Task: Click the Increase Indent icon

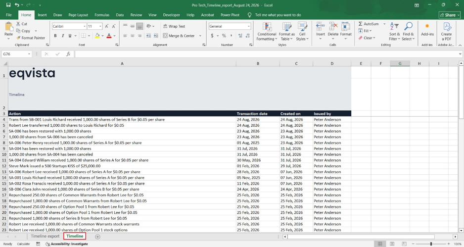Action: click(156, 36)
